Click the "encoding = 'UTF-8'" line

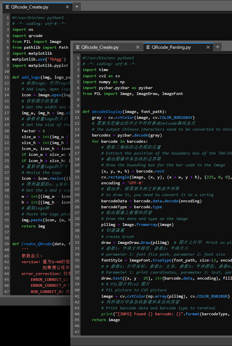pyautogui.click(x=122, y=183)
